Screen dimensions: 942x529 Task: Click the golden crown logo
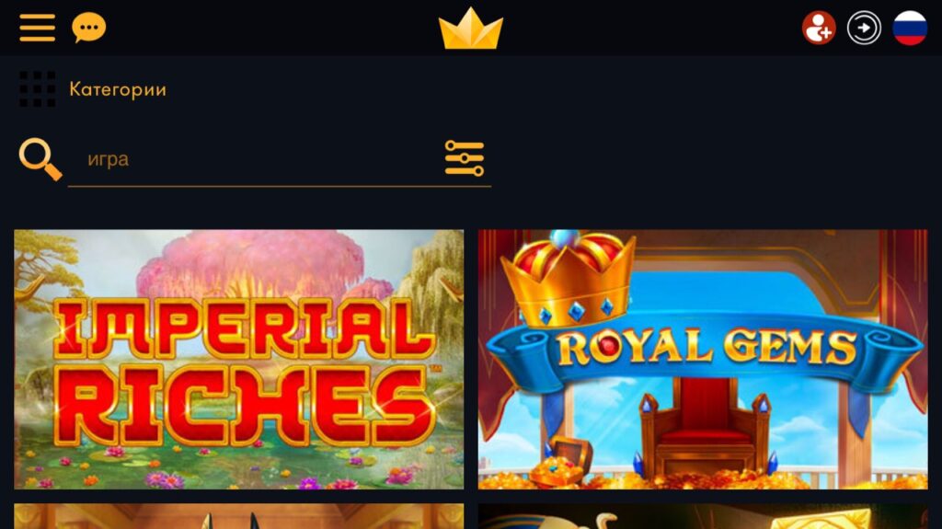470,29
